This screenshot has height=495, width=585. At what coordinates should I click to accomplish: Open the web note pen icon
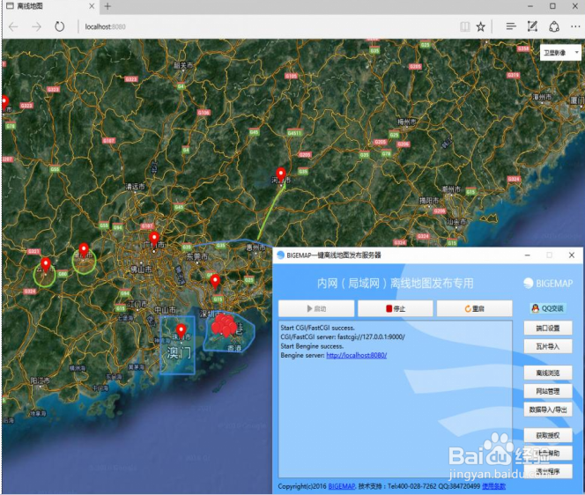click(x=532, y=26)
